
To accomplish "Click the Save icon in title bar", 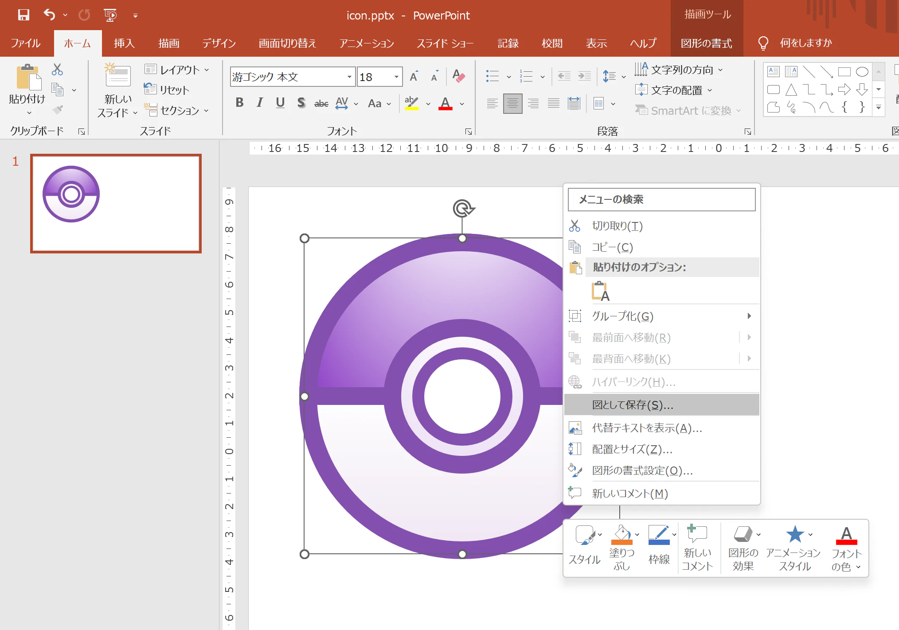I will [x=23, y=15].
